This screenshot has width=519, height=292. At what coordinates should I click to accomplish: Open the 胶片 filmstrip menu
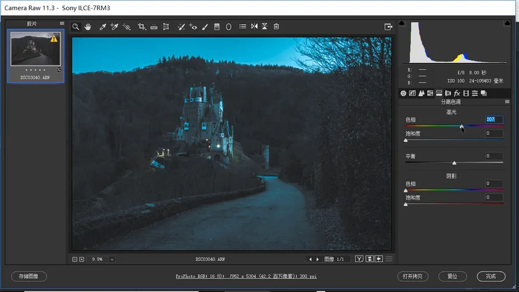tap(62, 24)
